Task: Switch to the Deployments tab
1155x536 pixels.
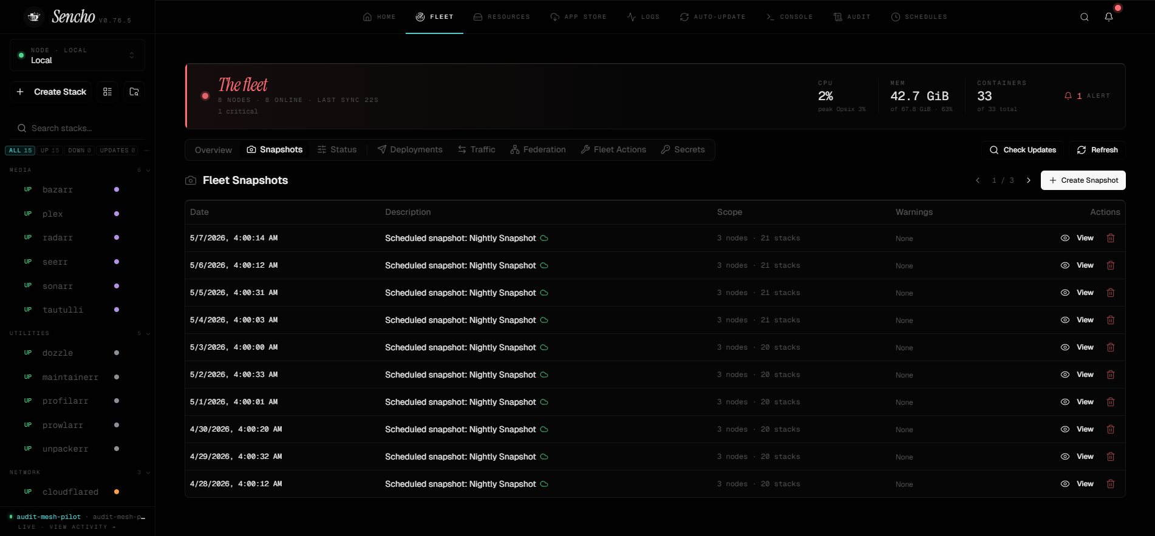Action: pos(410,150)
